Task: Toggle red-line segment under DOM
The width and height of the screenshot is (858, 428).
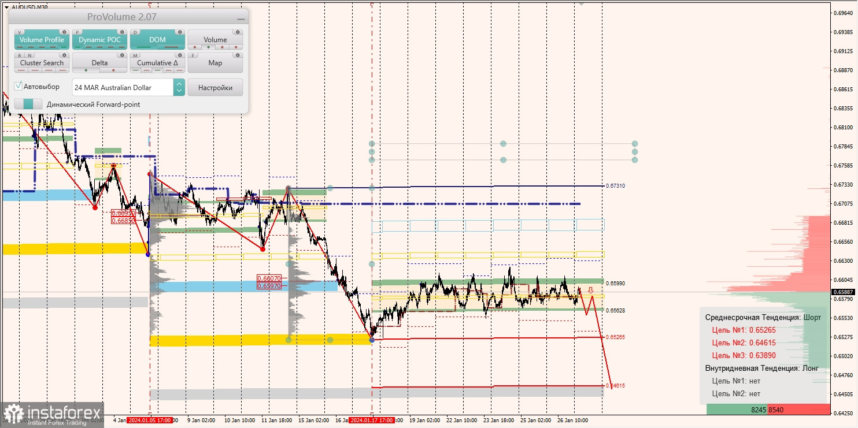Action: pyautogui.click(x=171, y=47)
